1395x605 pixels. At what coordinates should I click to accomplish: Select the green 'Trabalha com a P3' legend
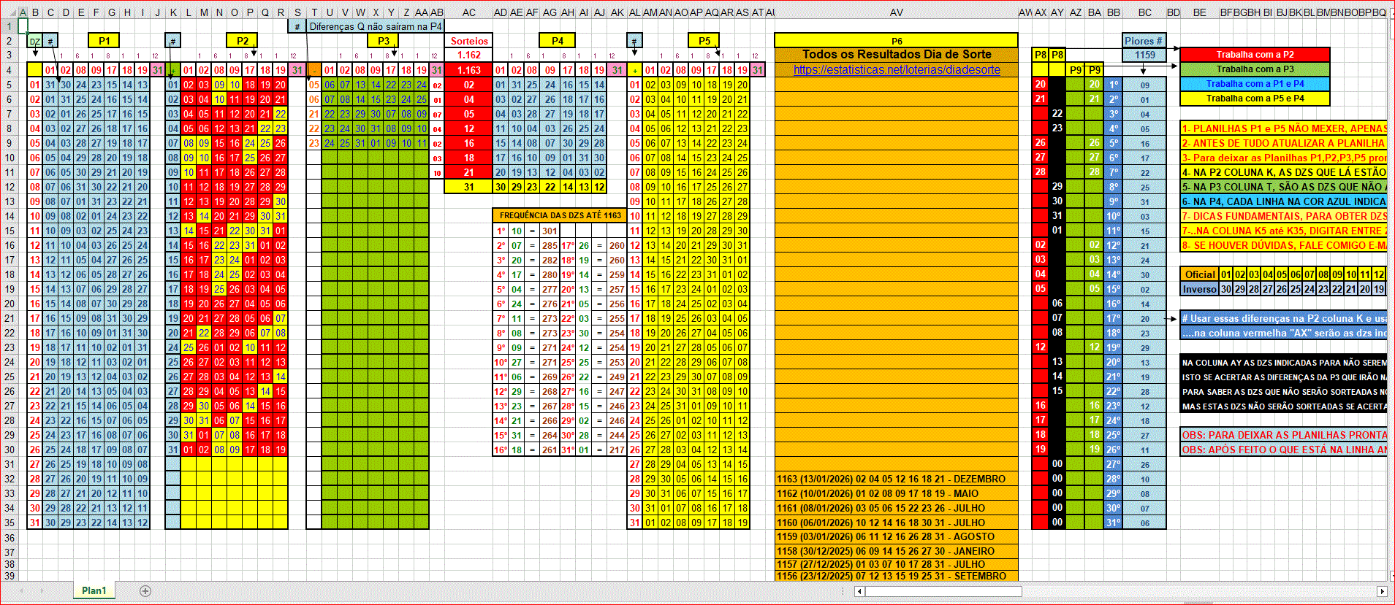click(x=1254, y=69)
